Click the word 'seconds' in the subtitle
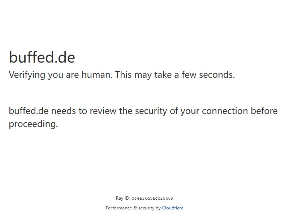 216,75
